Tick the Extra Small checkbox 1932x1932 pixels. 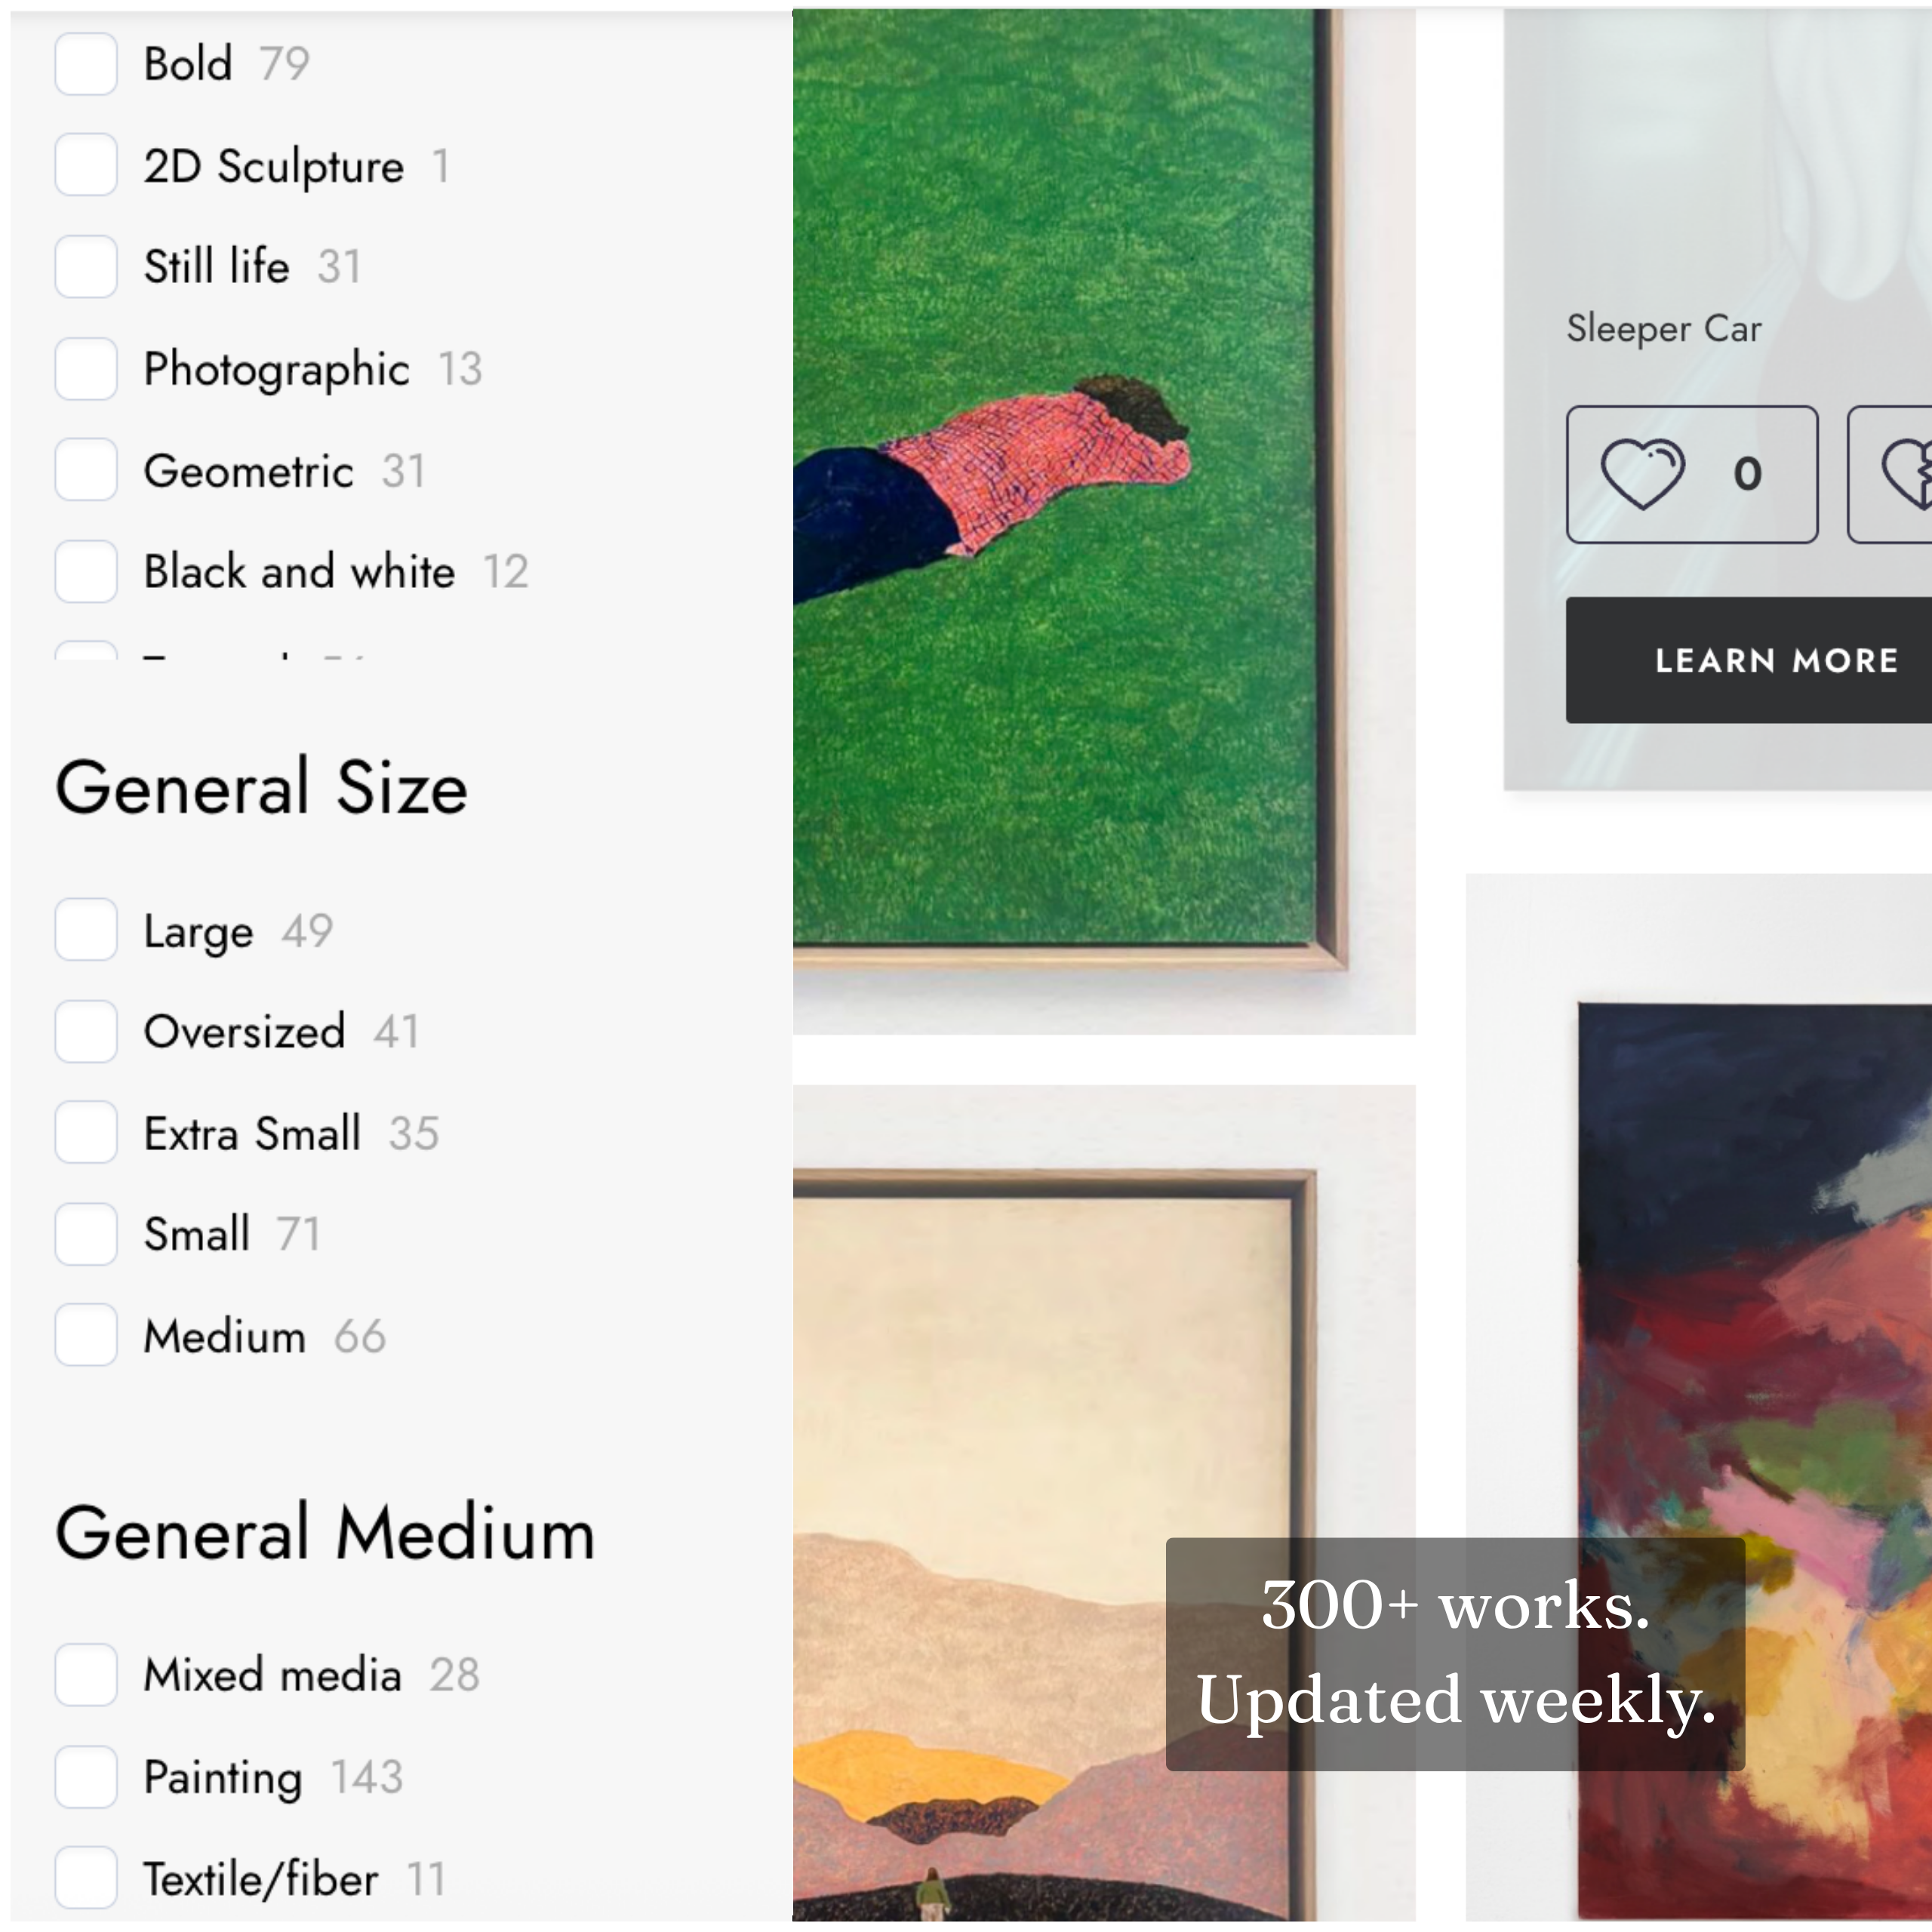point(86,1133)
